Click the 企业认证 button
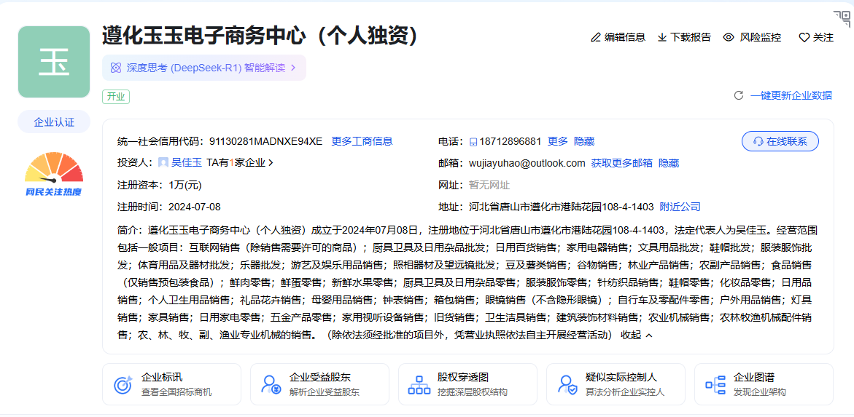 54,122
